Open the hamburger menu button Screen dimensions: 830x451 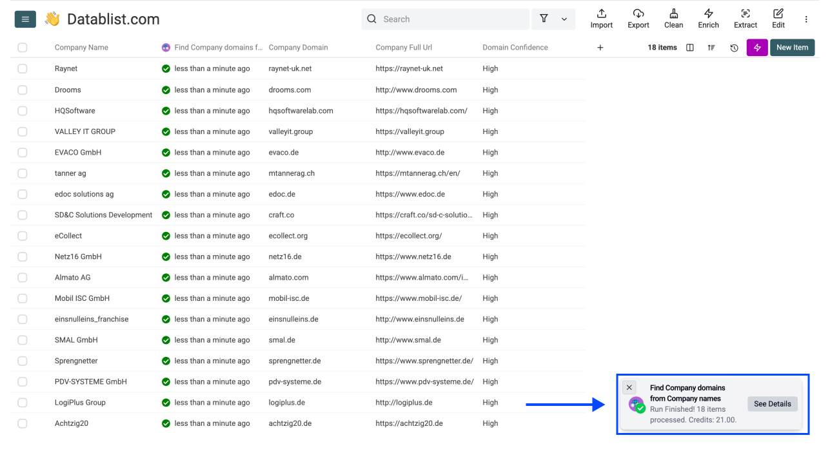click(x=25, y=19)
